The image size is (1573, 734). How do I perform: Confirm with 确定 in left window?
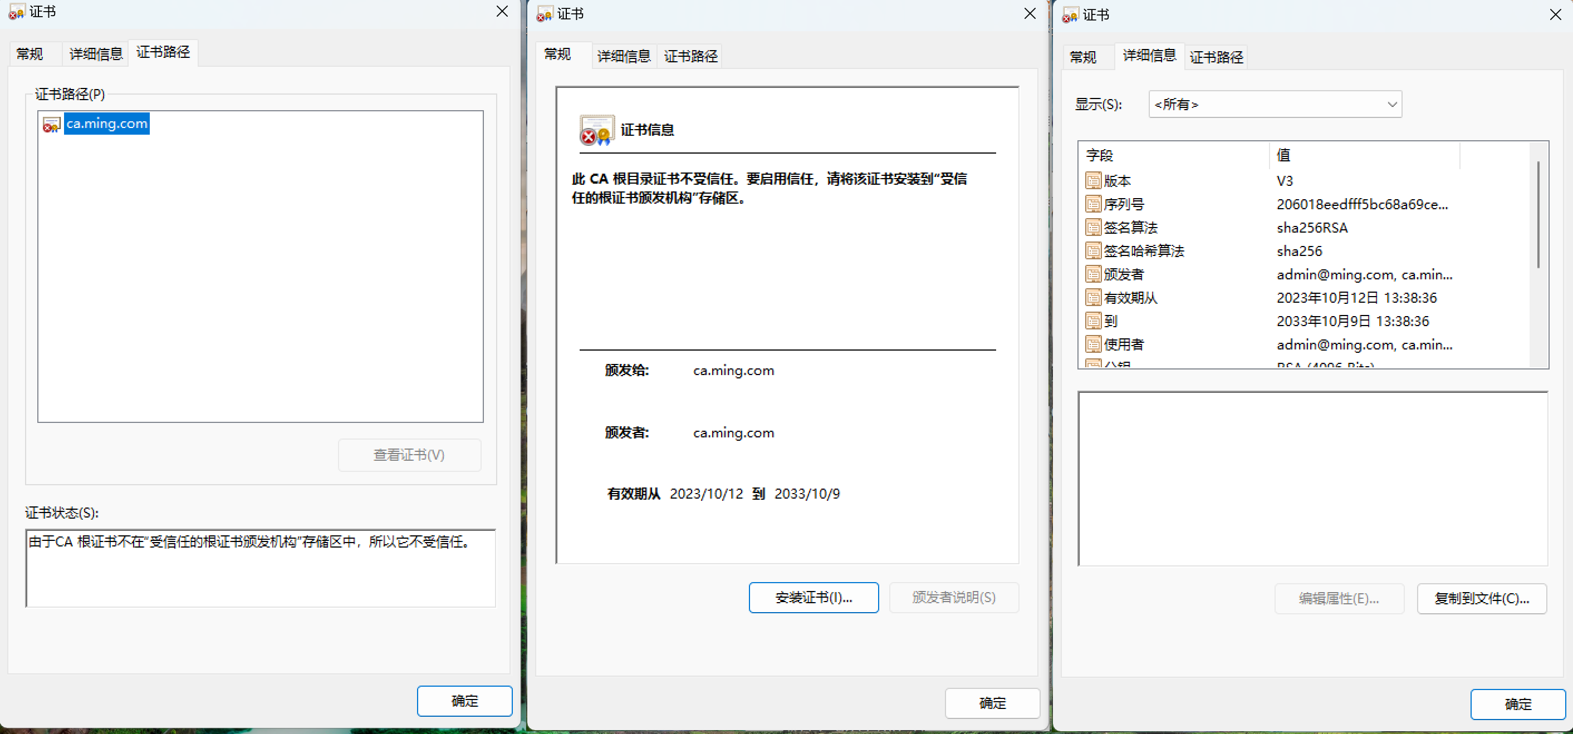464,701
